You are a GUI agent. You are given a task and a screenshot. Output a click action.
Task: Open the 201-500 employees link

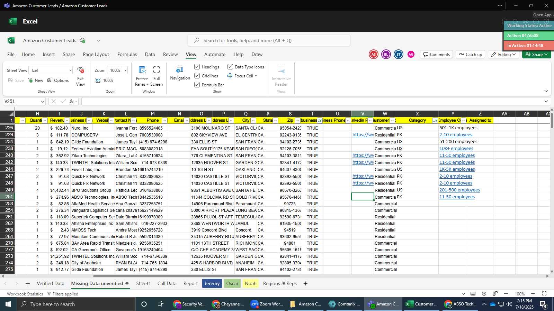pos(459,190)
